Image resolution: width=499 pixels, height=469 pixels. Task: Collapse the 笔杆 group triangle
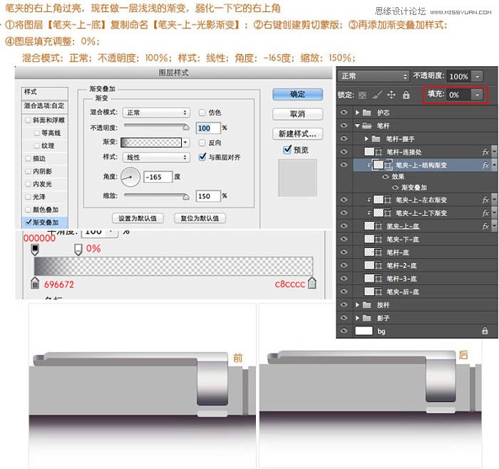pos(357,125)
